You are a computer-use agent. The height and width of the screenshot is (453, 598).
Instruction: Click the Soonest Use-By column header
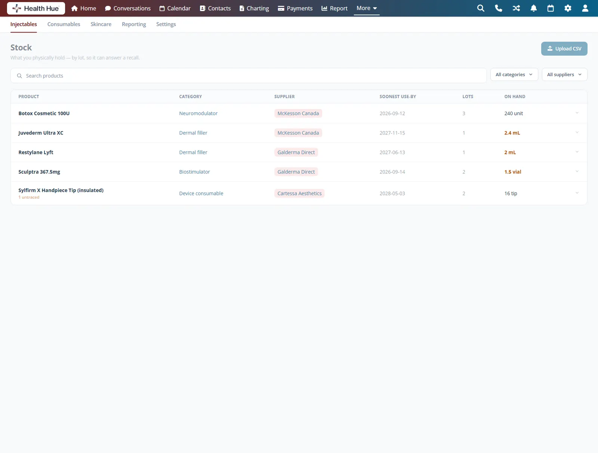pyautogui.click(x=398, y=96)
